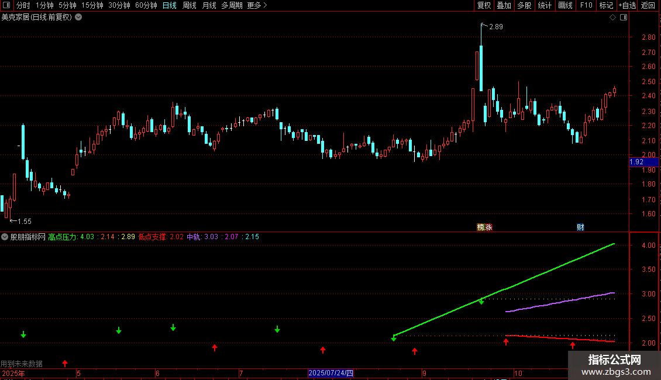
Task: Click the 叠加 overlay button
Action: [504, 5]
